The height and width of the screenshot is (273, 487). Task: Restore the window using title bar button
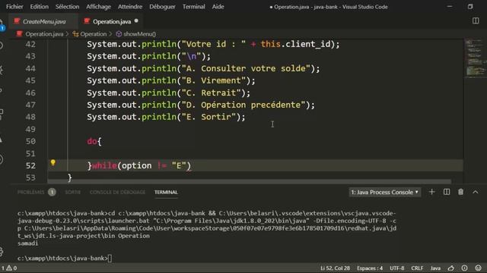pos(470,7)
